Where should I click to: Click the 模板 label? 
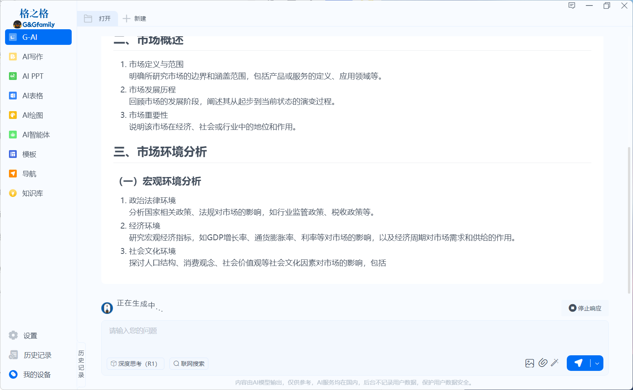click(x=29, y=154)
